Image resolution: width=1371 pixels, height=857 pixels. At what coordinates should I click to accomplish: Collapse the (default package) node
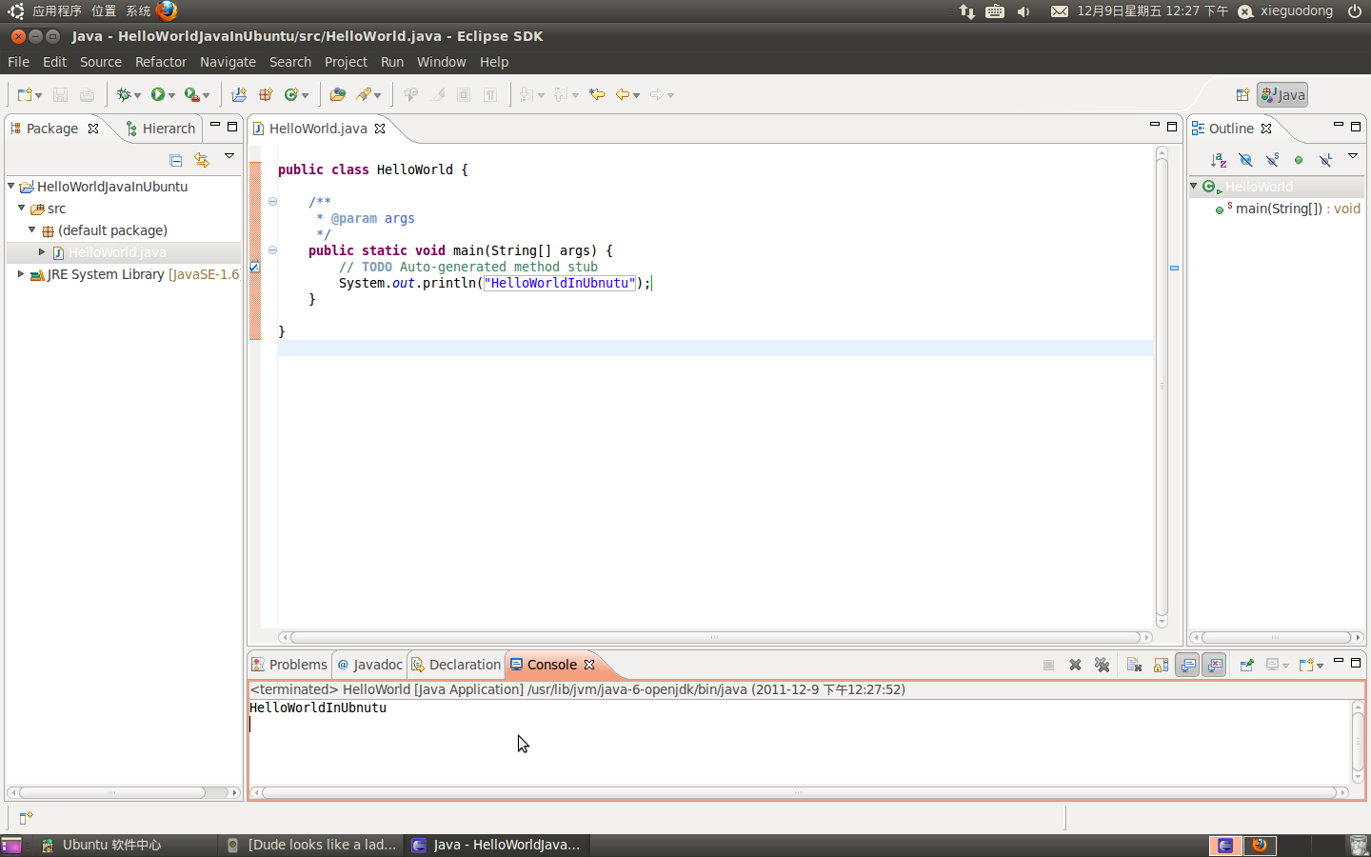pyautogui.click(x=31, y=229)
